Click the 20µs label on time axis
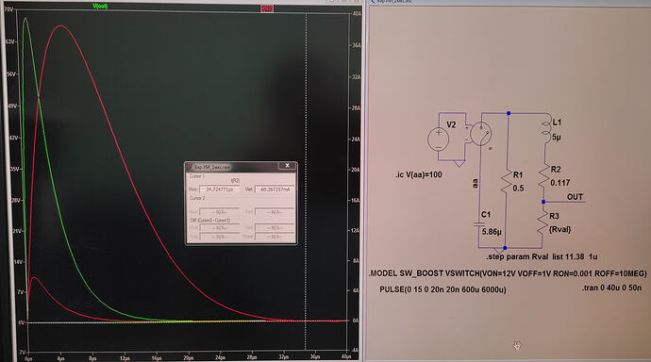 189,357
